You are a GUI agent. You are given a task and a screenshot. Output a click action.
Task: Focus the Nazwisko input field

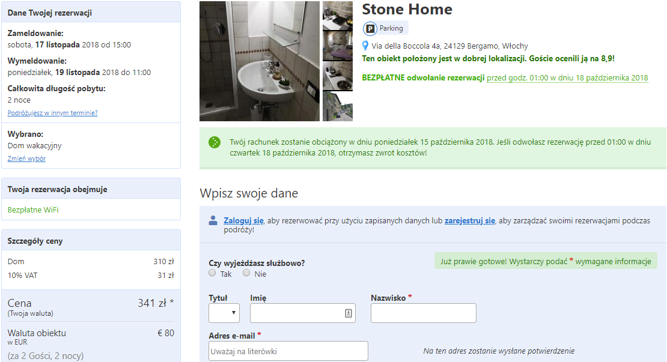[424, 313]
